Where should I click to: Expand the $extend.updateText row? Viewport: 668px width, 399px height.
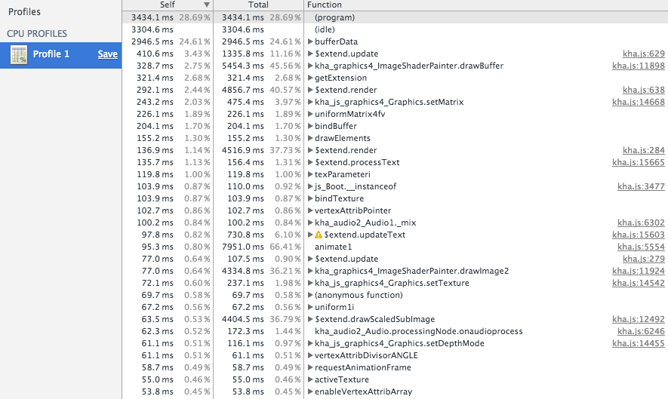[x=310, y=235]
